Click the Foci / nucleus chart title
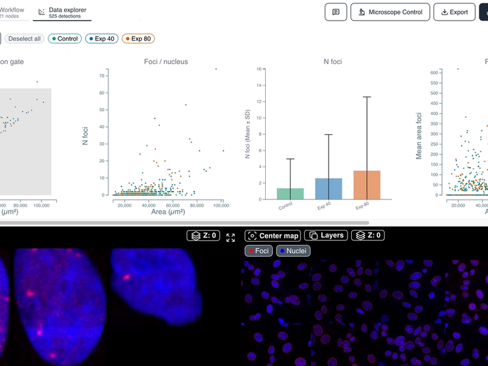 click(166, 62)
